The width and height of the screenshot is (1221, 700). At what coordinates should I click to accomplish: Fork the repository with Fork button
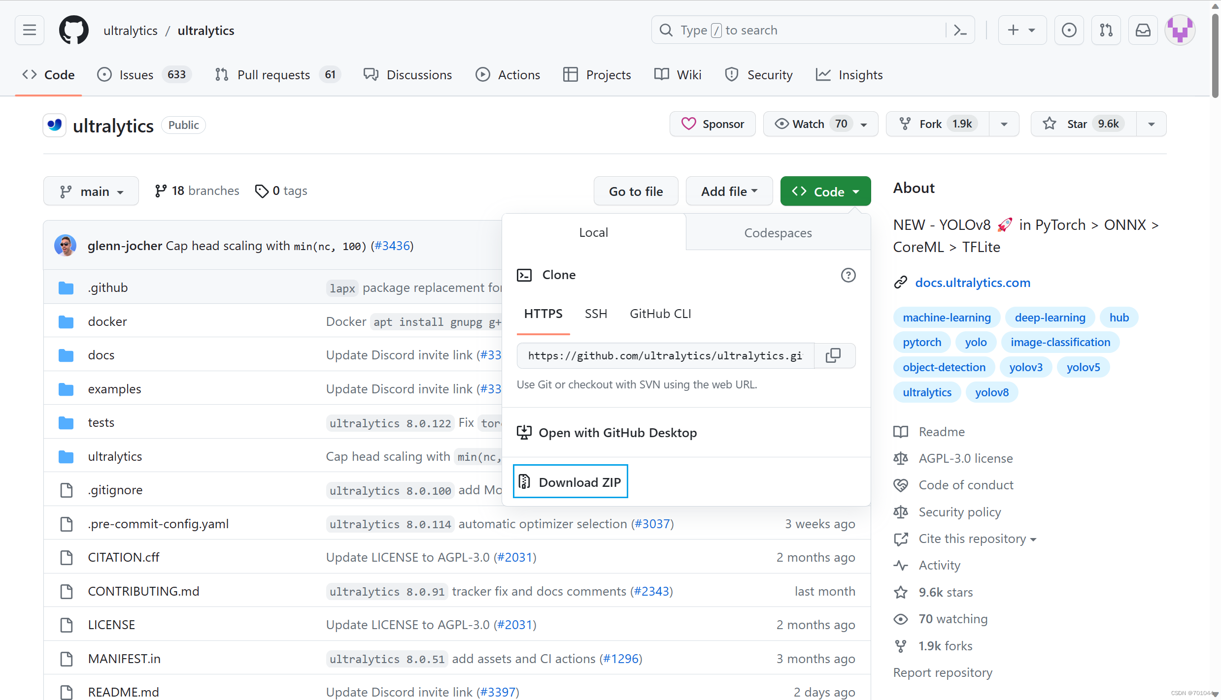coord(938,124)
